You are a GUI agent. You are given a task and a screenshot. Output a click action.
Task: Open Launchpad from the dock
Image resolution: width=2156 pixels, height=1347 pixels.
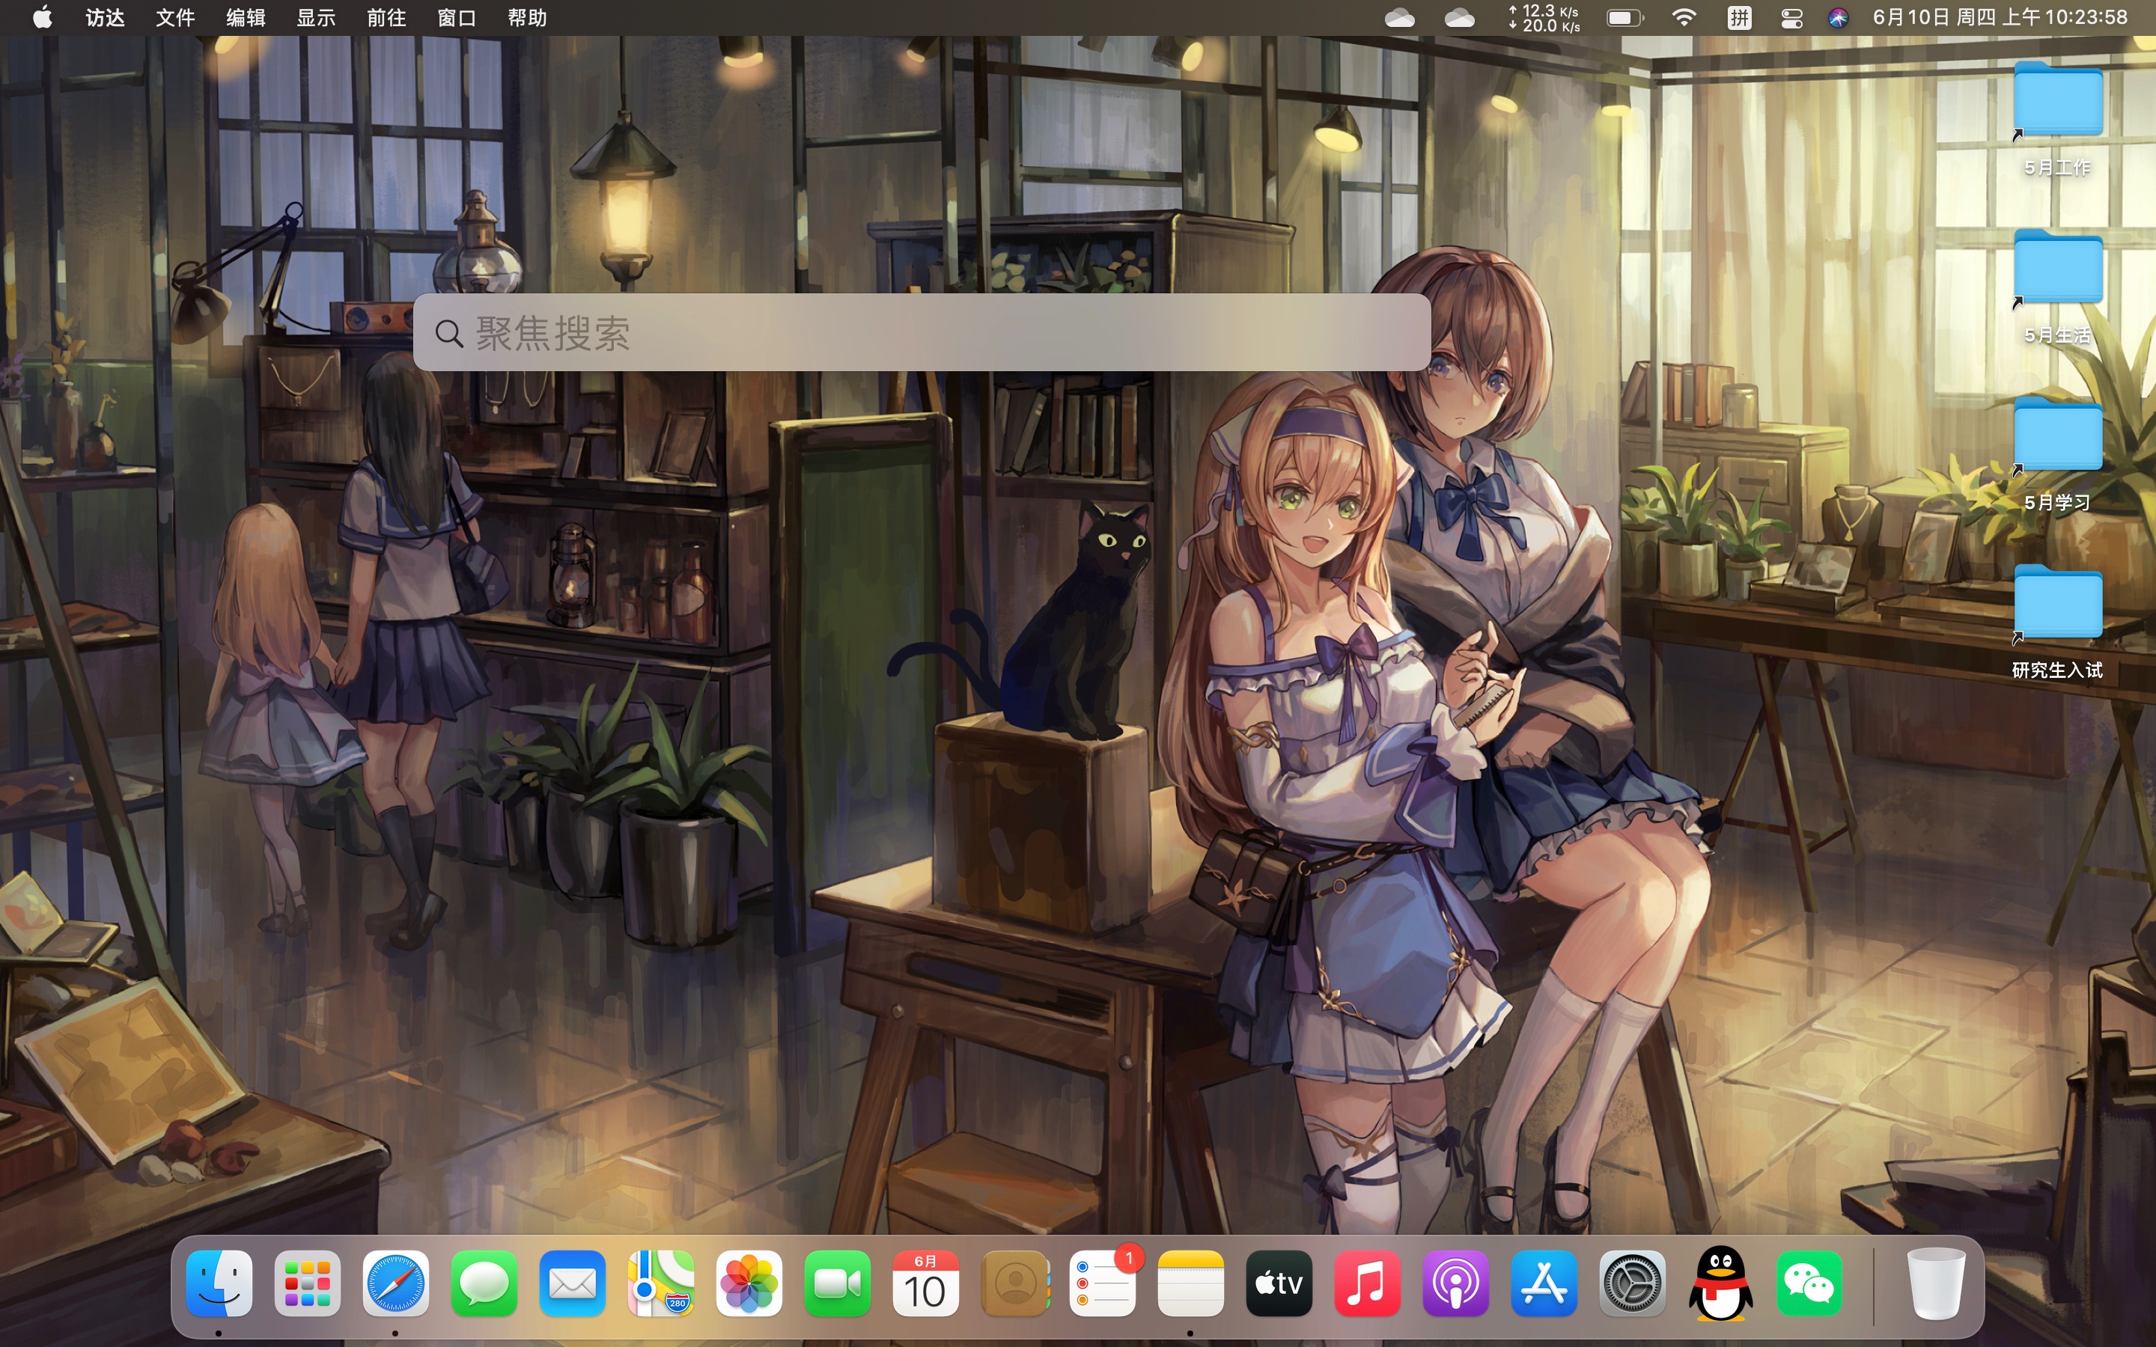[x=308, y=1283]
